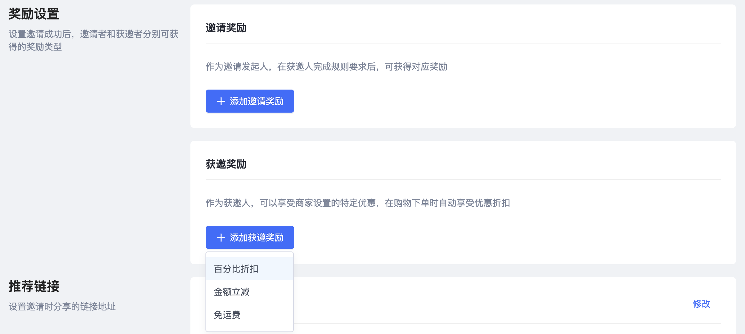745x334 pixels.
Task: Toggle the 添加获邀奖励 dropdown button
Action: (256, 238)
